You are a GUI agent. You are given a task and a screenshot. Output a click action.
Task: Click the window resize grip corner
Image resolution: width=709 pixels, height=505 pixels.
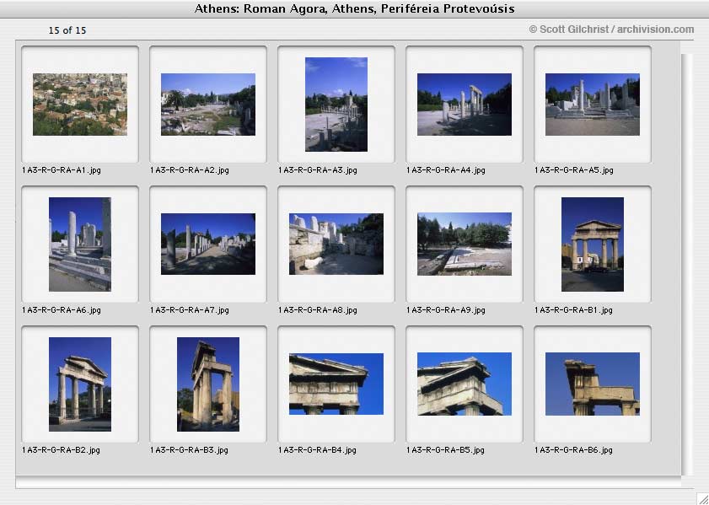(701, 497)
